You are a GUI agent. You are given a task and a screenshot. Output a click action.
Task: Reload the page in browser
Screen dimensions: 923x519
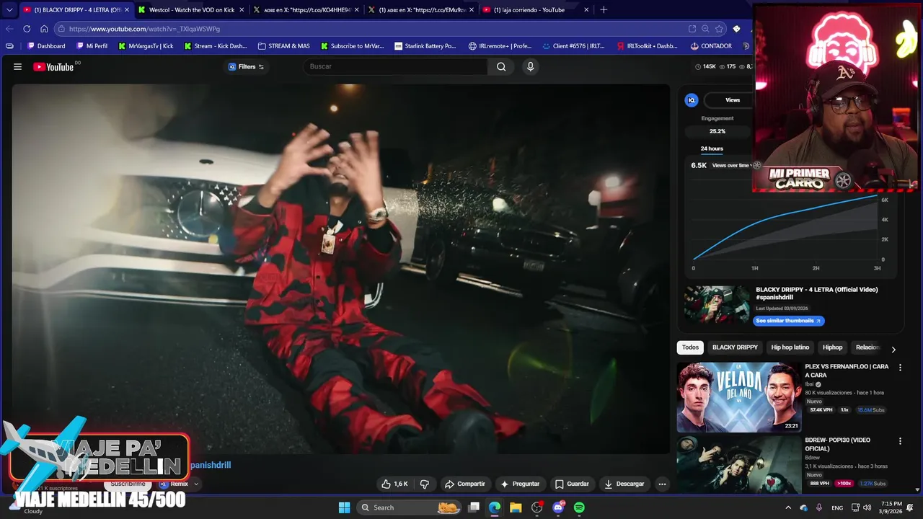tap(27, 29)
